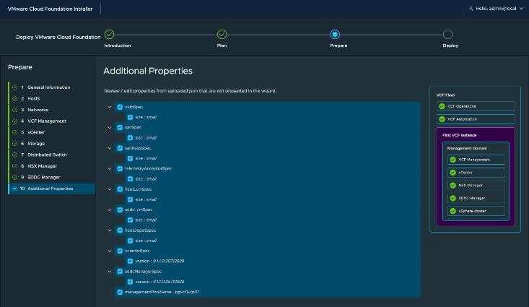The image size is (529, 307).
Task: Click the 'Management Domain' label
Action: 467,148
